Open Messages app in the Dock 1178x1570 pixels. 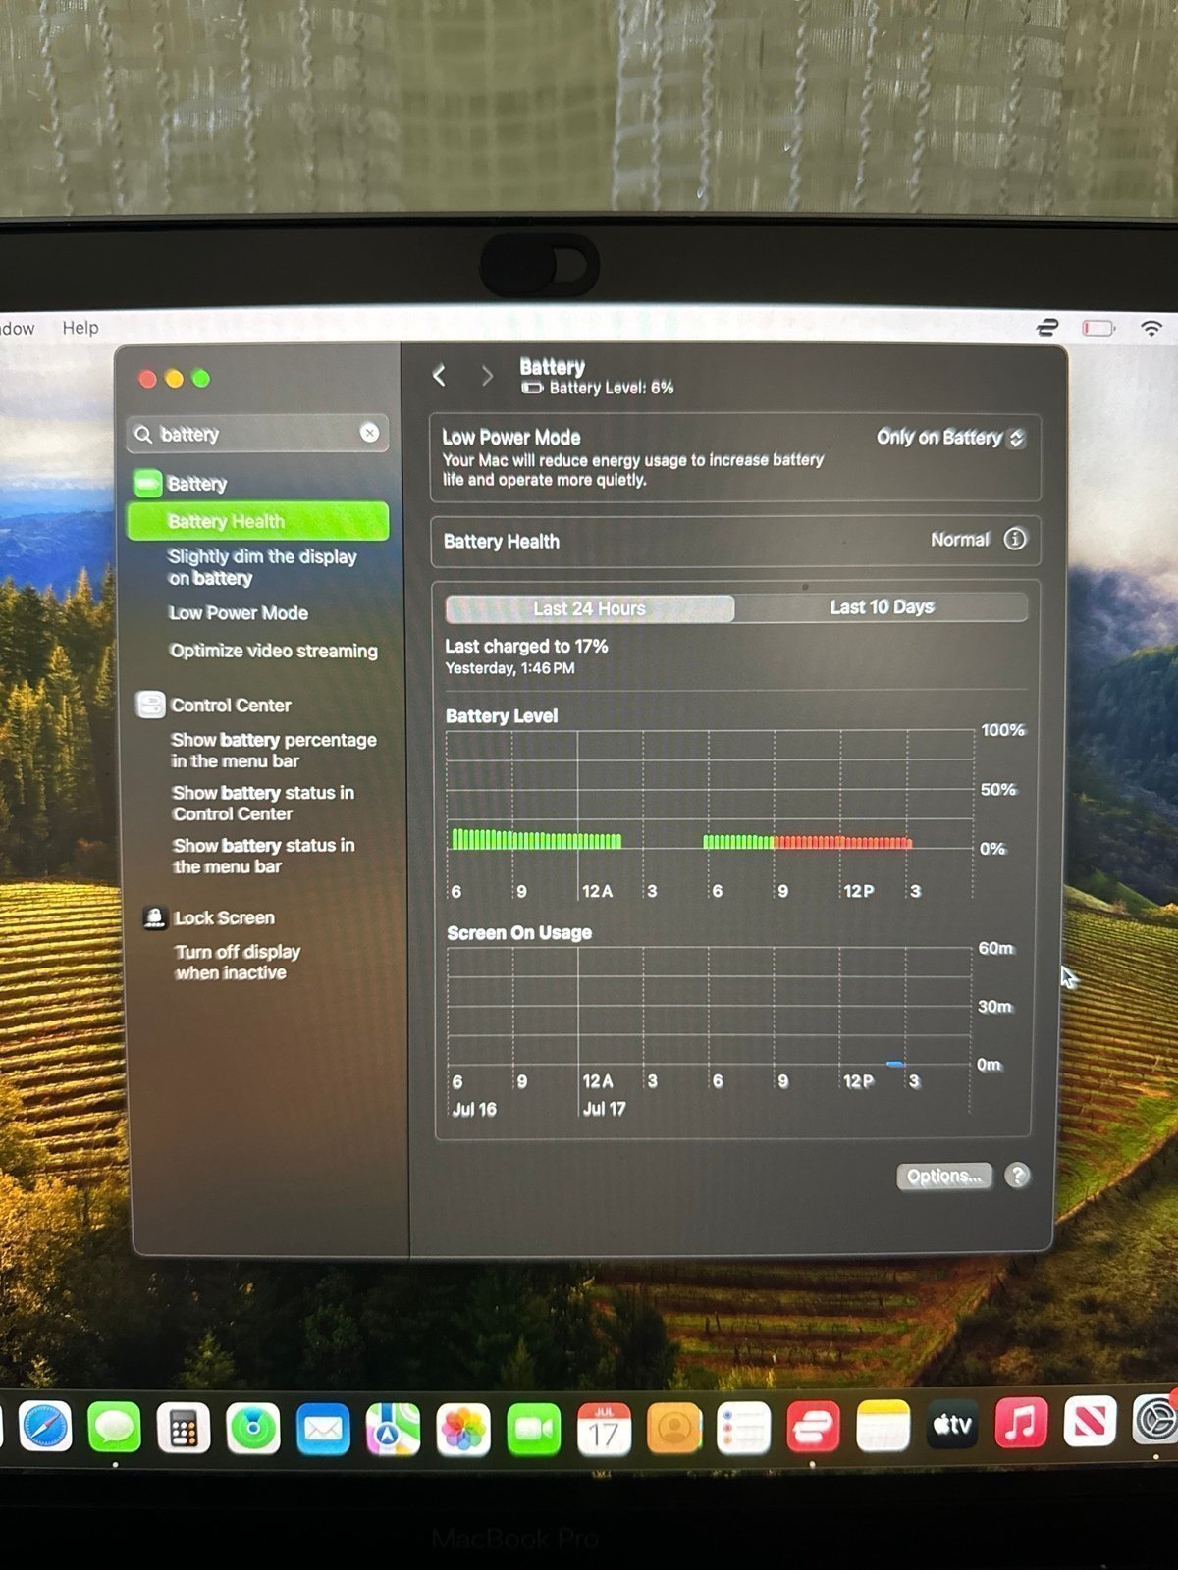pyautogui.click(x=115, y=1427)
